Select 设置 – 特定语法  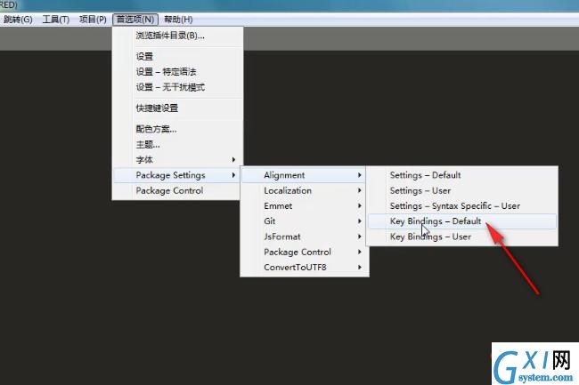[x=177, y=72]
